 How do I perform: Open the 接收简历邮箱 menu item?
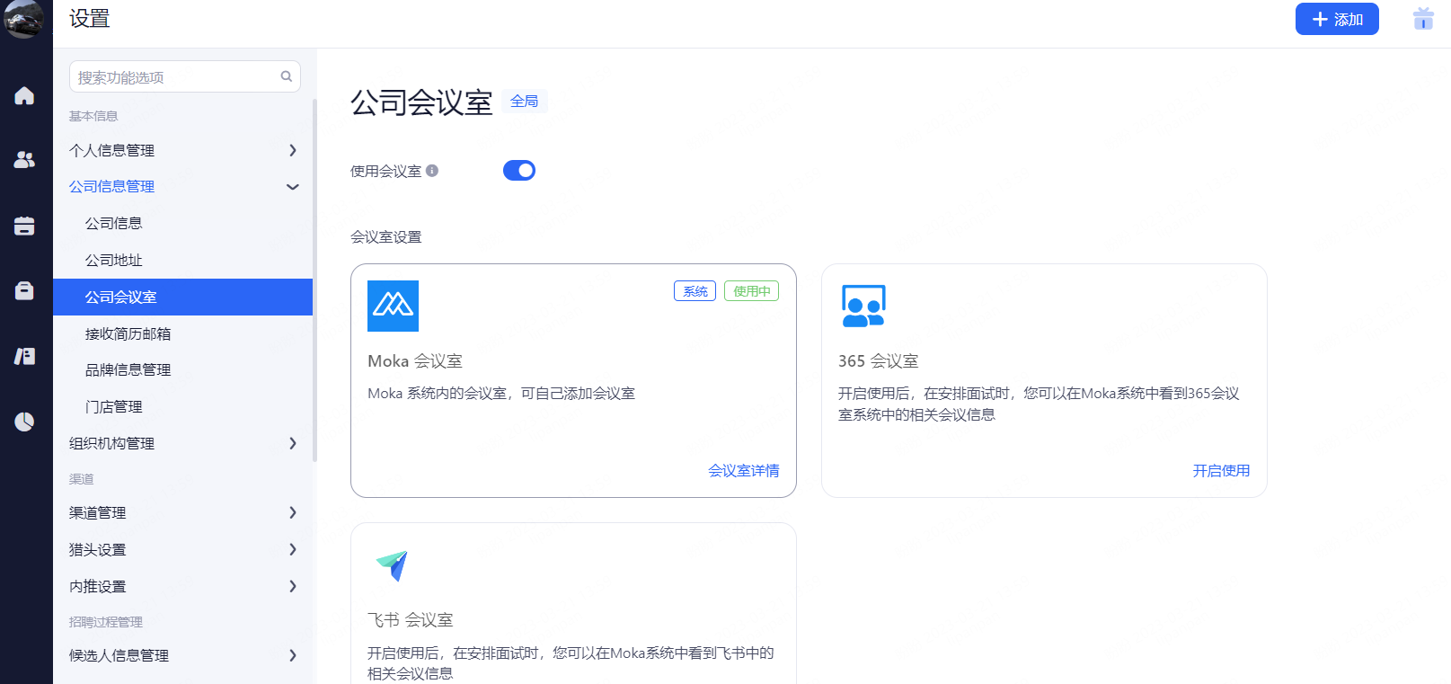click(128, 333)
